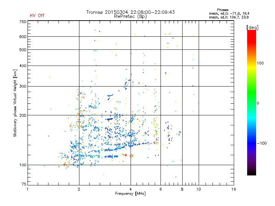Click the x-axis label '10'
This screenshot has height=206, width=275.
[199, 189]
